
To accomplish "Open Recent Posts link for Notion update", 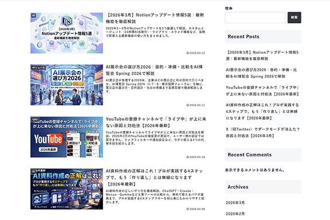I will pyautogui.click(x=262, y=56).
